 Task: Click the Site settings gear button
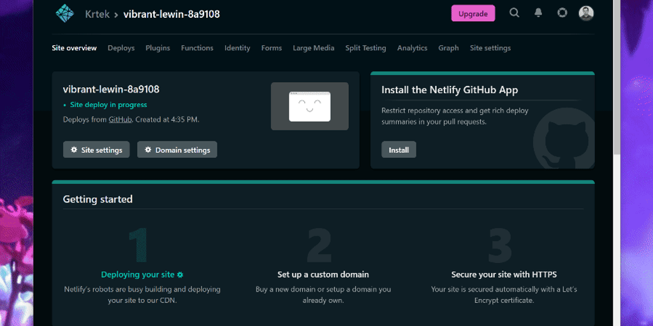pos(96,150)
